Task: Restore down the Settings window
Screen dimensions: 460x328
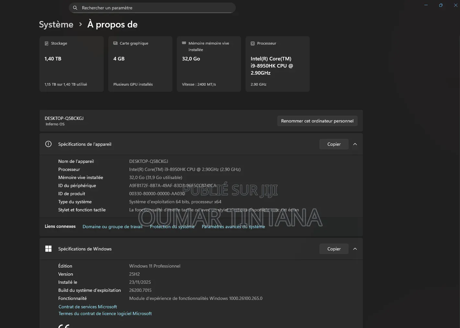Action: 441,5
